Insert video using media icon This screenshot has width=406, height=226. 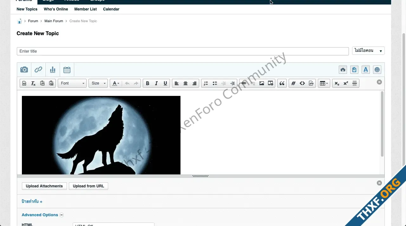click(271, 83)
